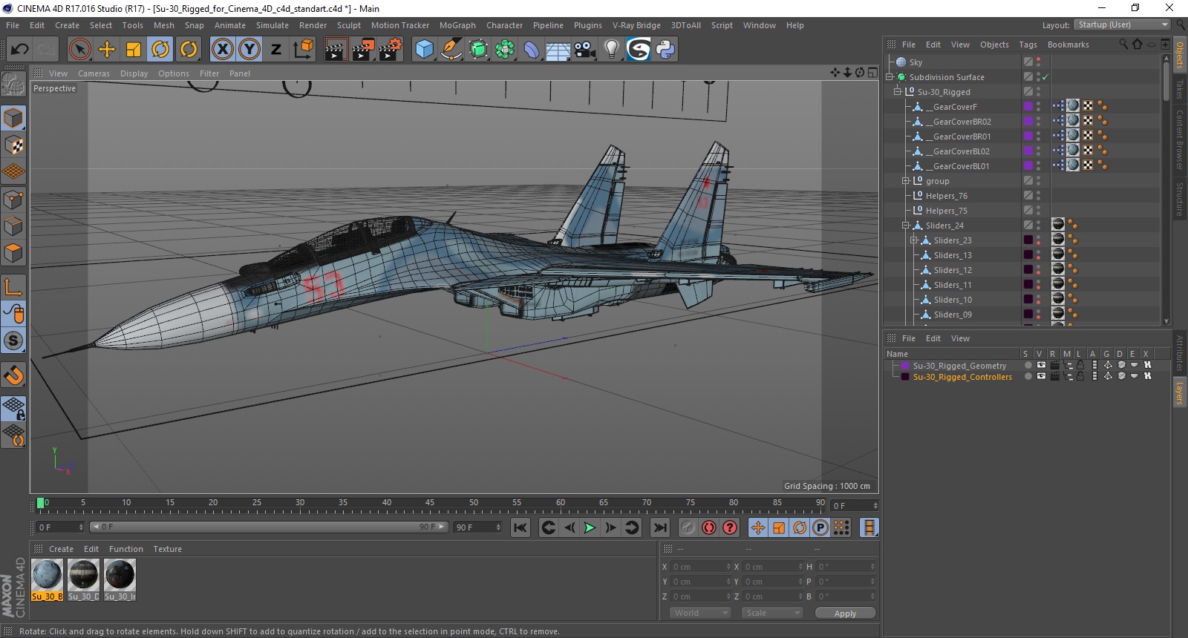Click the Su-30_Rigged_Geometry layer color swatch
1188x638 pixels.
[x=905, y=365]
